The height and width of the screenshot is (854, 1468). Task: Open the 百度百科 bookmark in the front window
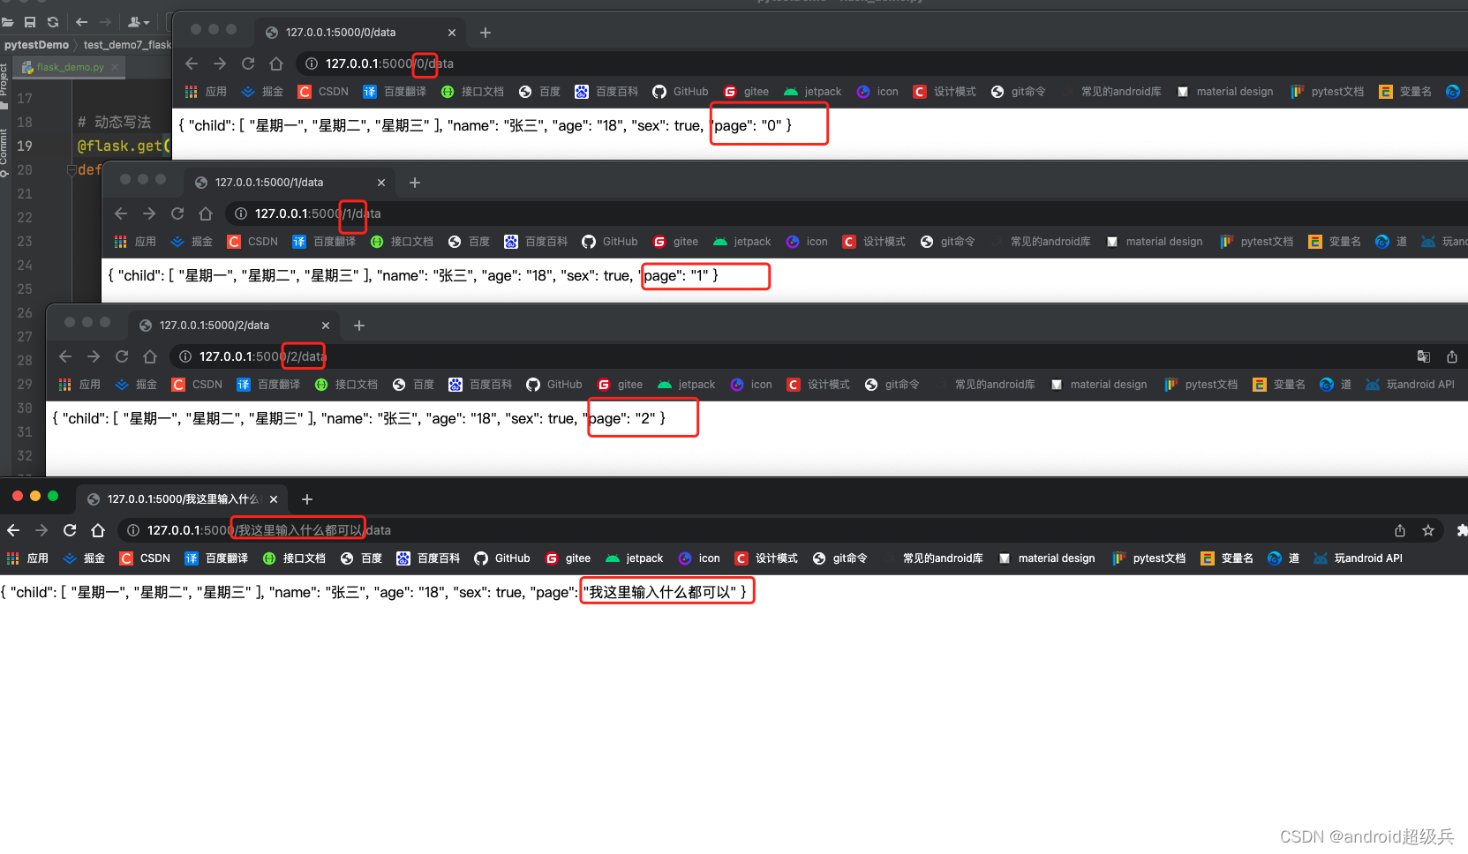tap(428, 558)
